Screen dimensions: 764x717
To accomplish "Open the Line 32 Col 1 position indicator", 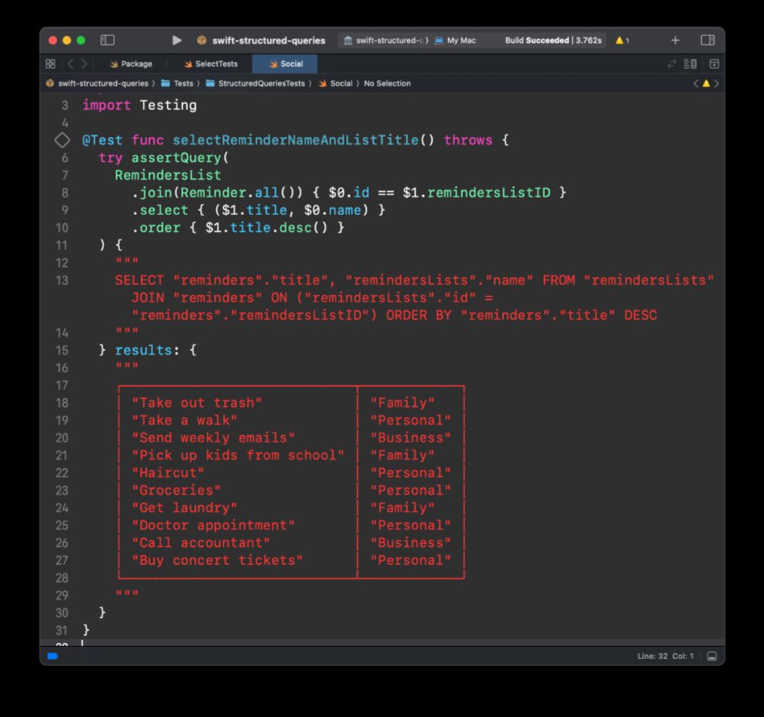I will (665, 656).
